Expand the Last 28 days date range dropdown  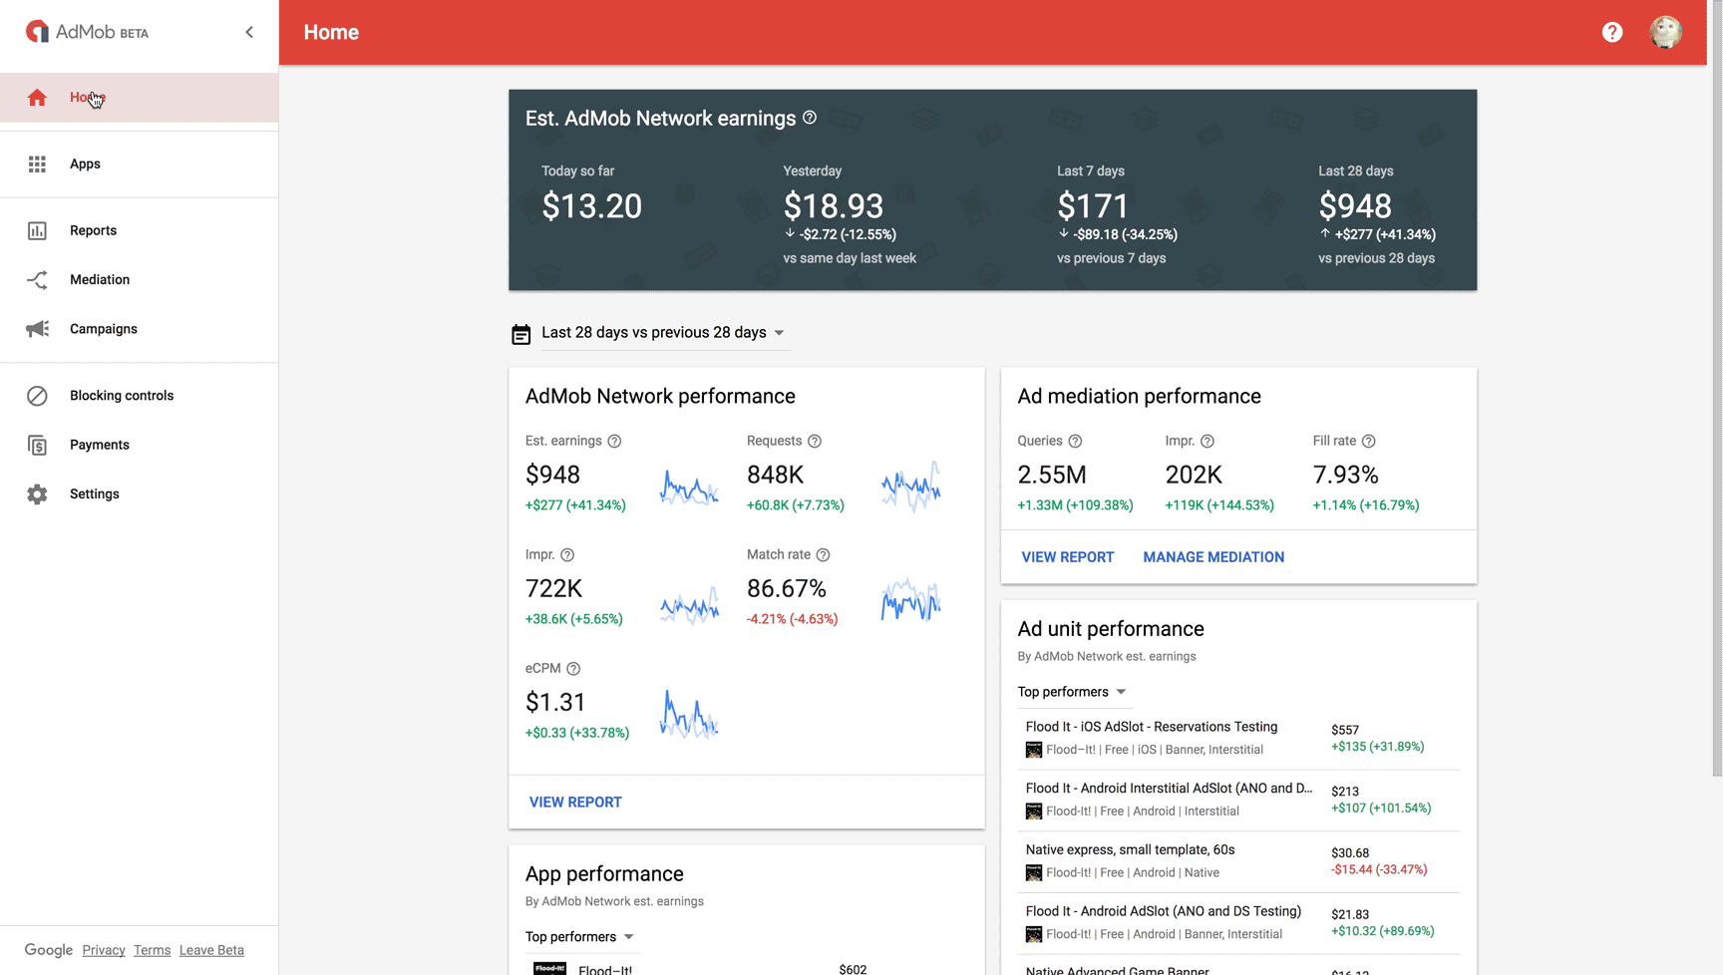(x=662, y=333)
